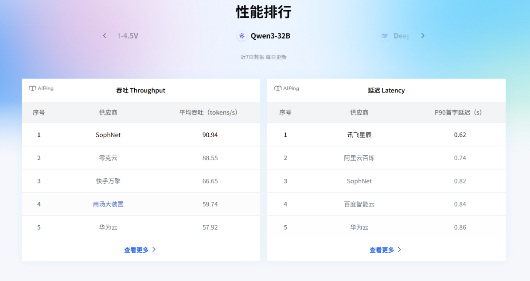The image size is (530, 281).
Task: Click the chevron beside Latency 查看更多
Action: tap(399, 250)
